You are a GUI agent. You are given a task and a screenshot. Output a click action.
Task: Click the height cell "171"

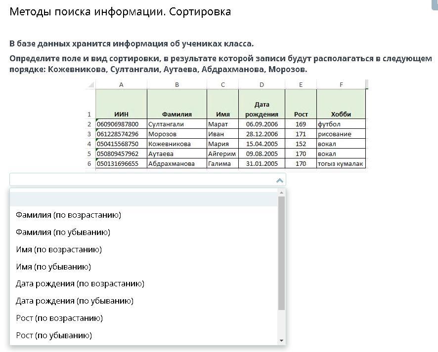tap(301, 134)
